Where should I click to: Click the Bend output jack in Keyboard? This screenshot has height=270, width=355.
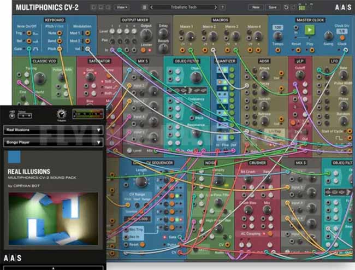(60, 41)
